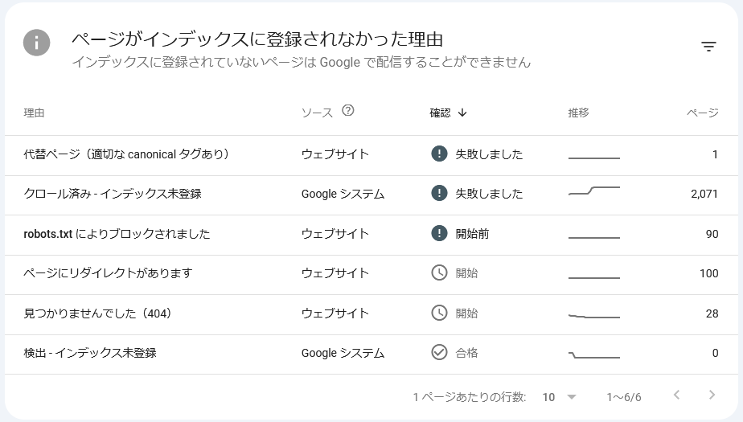The image size is (743, 422).
Task: Click the sort arrow beside 確認
Action: [462, 113]
